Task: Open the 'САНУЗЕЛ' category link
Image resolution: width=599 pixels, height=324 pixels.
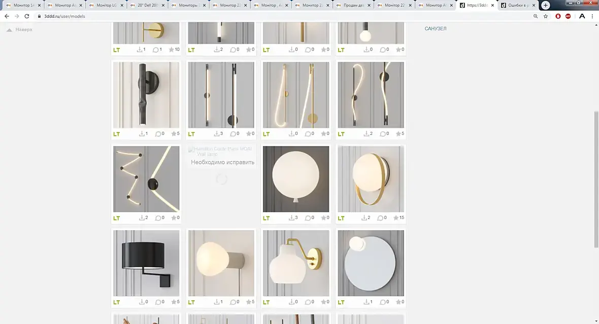Action: (x=436, y=28)
